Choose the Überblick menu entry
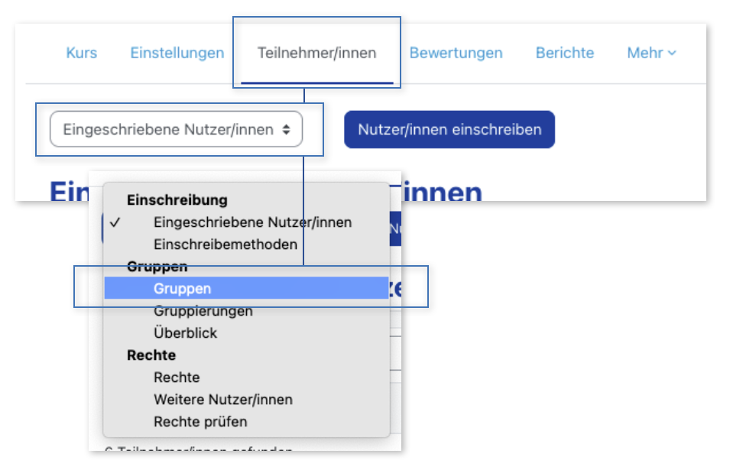The height and width of the screenshot is (473, 730). (x=185, y=333)
